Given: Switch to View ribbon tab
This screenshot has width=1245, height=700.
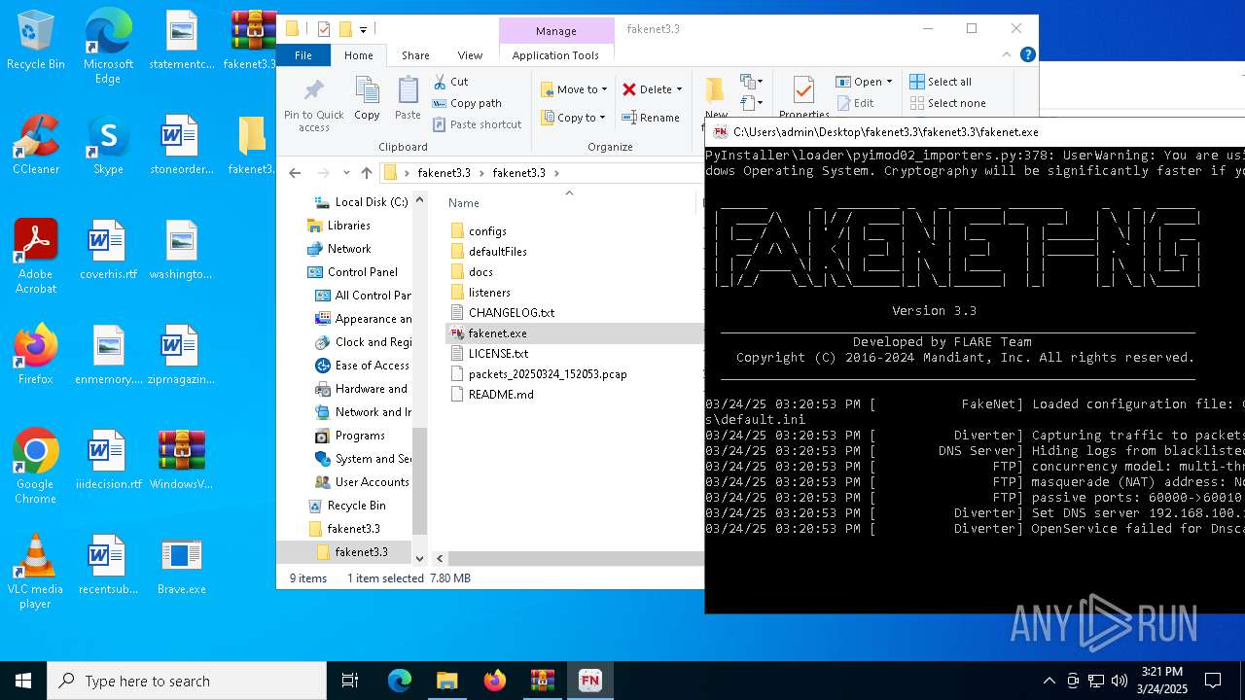Looking at the screenshot, I should (x=470, y=55).
